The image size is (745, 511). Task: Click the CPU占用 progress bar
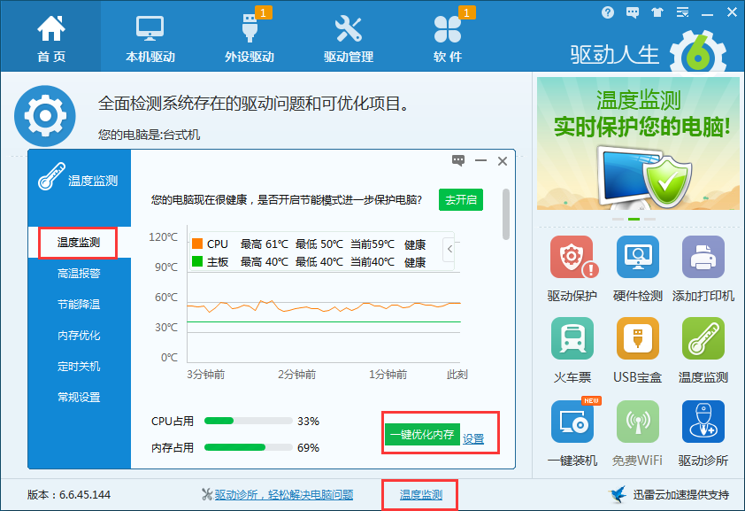[x=248, y=421]
